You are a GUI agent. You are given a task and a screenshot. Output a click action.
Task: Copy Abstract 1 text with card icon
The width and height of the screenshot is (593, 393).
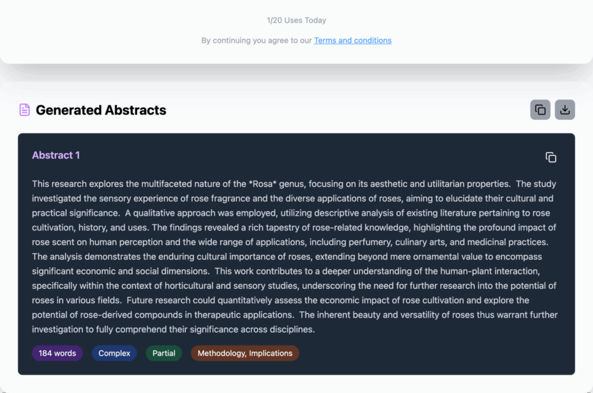[551, 157]
